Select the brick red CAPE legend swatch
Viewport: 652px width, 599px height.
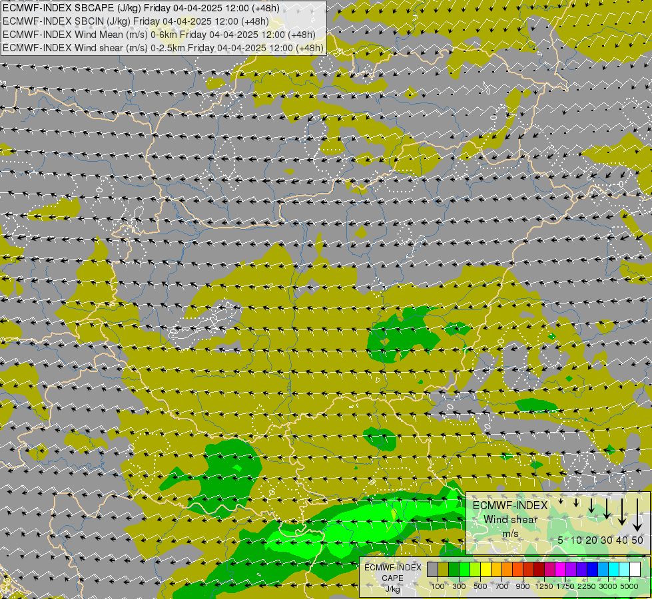(529, 570)
